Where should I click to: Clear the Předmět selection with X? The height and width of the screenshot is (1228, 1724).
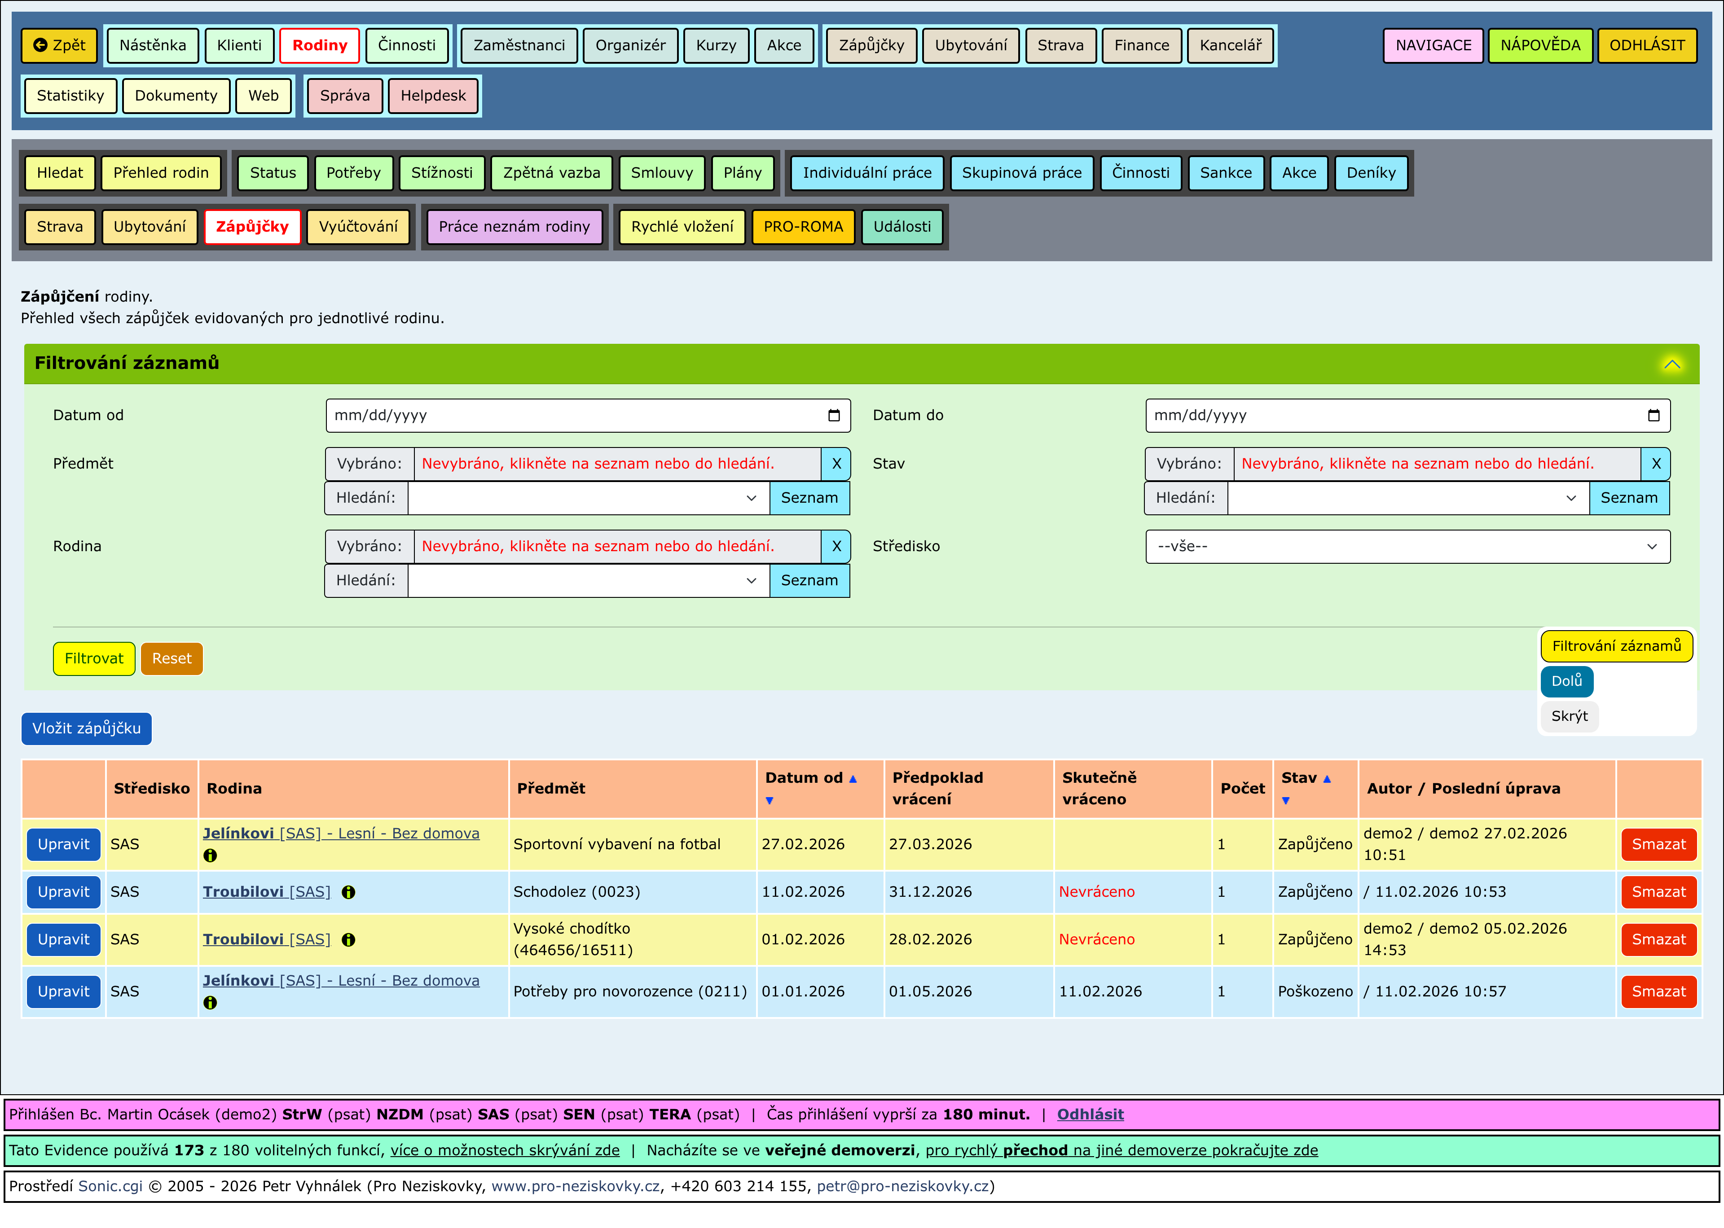[836, 464]
